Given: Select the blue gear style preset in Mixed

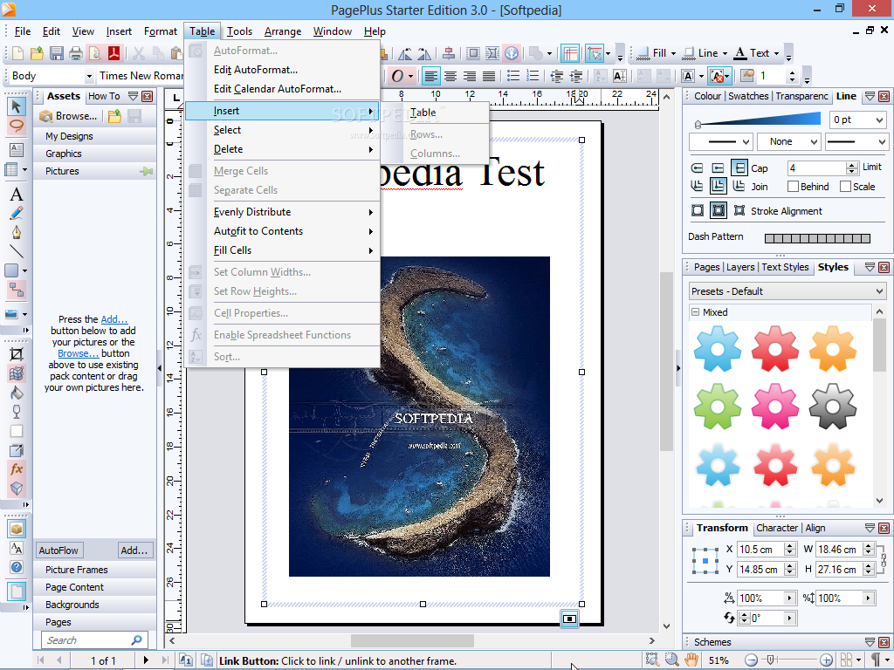Looking at the screenshot, I should coord(718,349).
